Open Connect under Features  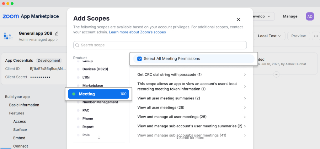pos(21,146)
